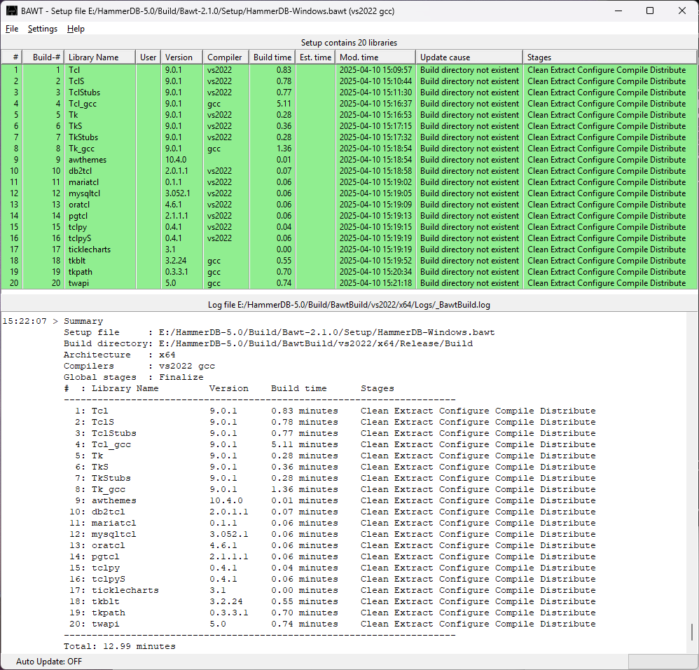This screenshot has width=699, height=670.
Task: Select the Tk library name cell
Action: point(100,115)
